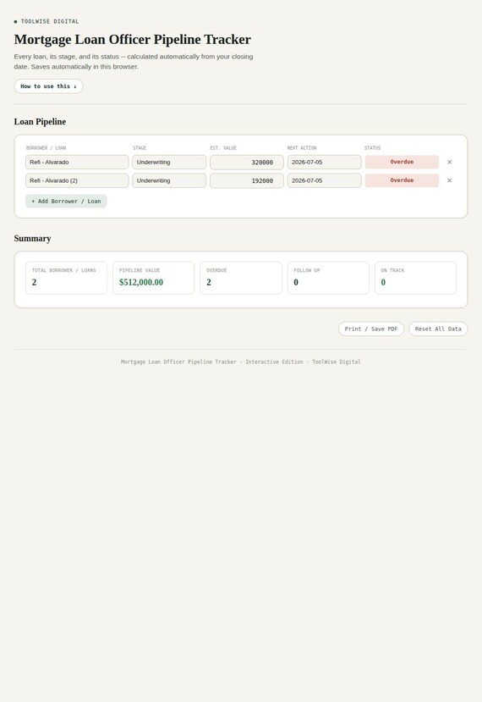The height and width of the screenshot is (702, 482).
Task: Click Print / Save PDF button
Action: pyautogui.click(x=371, y=329)
